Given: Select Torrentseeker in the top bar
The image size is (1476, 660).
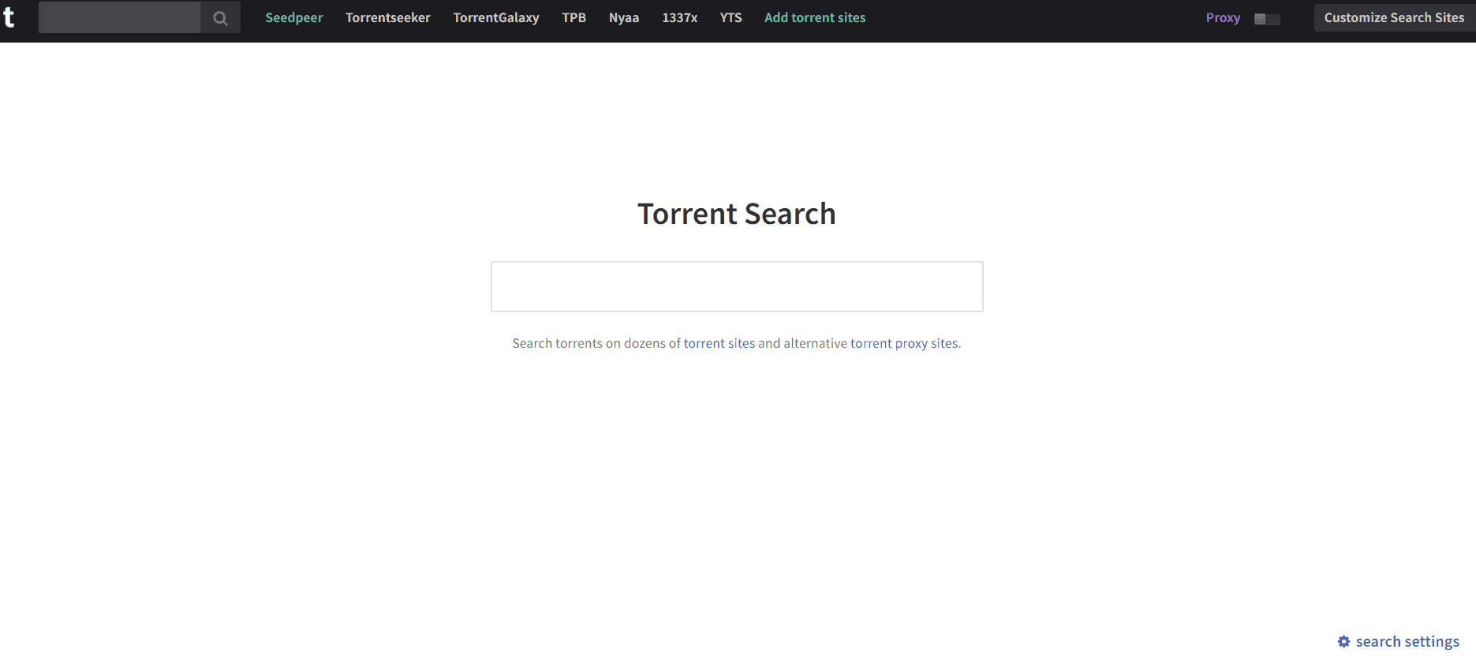Looking at the screenshot, I should [387, 17].
